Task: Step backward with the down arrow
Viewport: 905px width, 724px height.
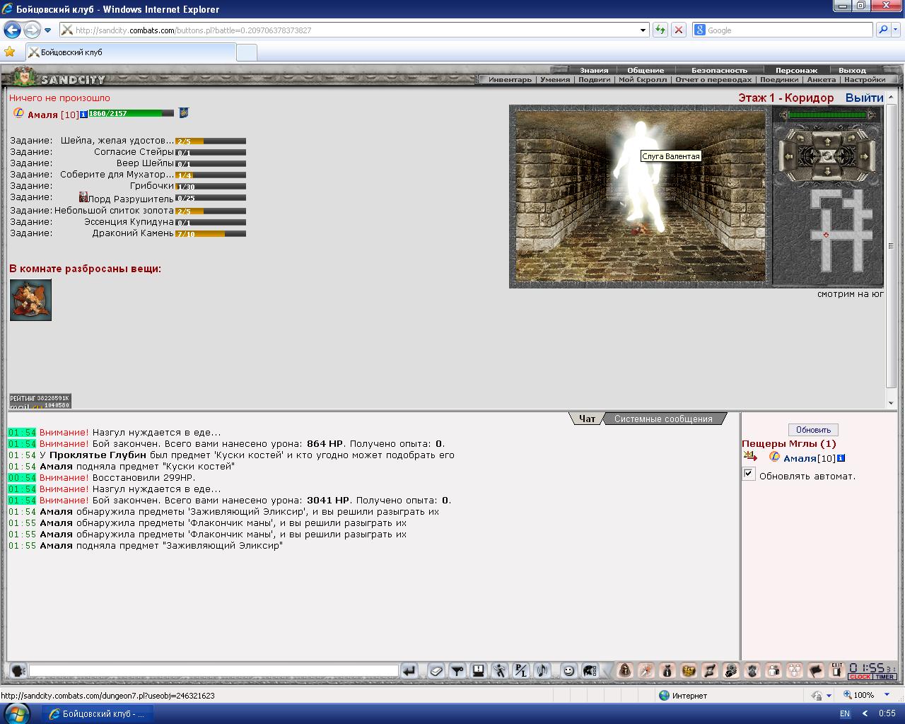Action: [827, 172]
